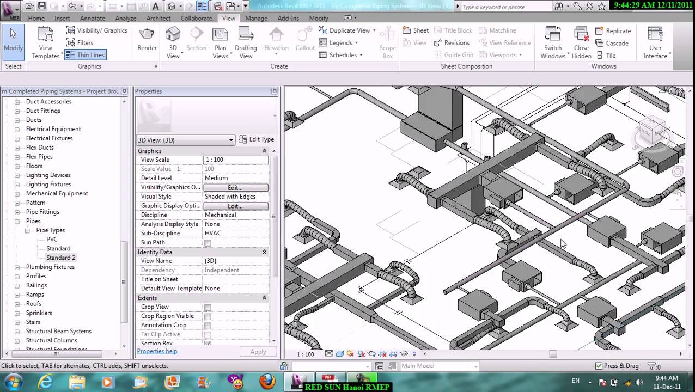Open View Templates tool

click(x=46, y=43)
